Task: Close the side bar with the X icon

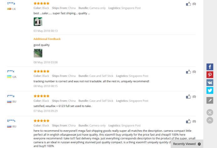Action: (210, 112)
